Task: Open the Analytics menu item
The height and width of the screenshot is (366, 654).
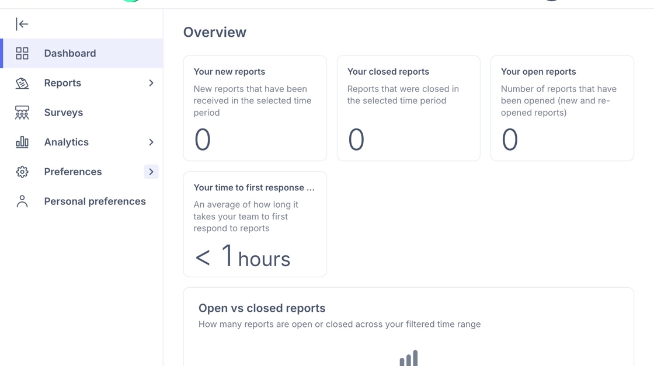Action: click(x=81, y=142)
